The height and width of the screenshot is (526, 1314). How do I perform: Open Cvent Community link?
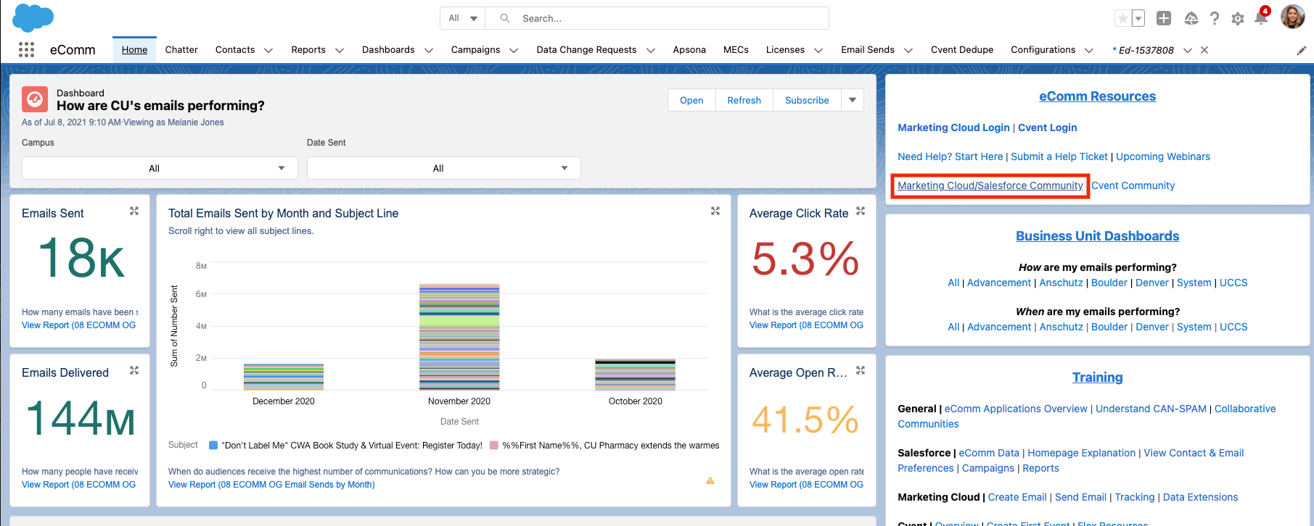[1133, 185]
